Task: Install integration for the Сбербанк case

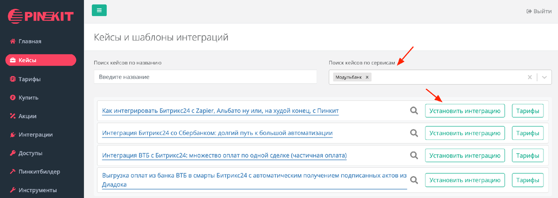Action: (465, 133)
